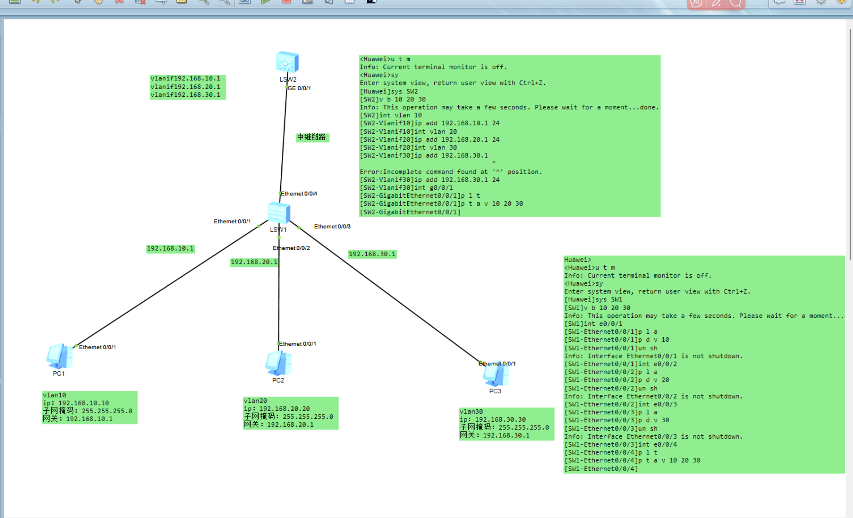Click PC2's 'Ethernet 0/0/1' port label

click(298, 343)
